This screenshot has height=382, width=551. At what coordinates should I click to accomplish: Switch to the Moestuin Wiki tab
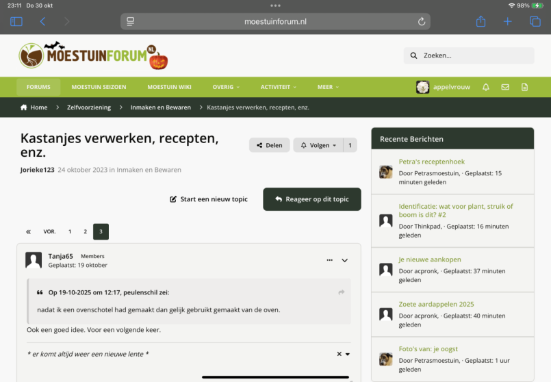(169, 87)
